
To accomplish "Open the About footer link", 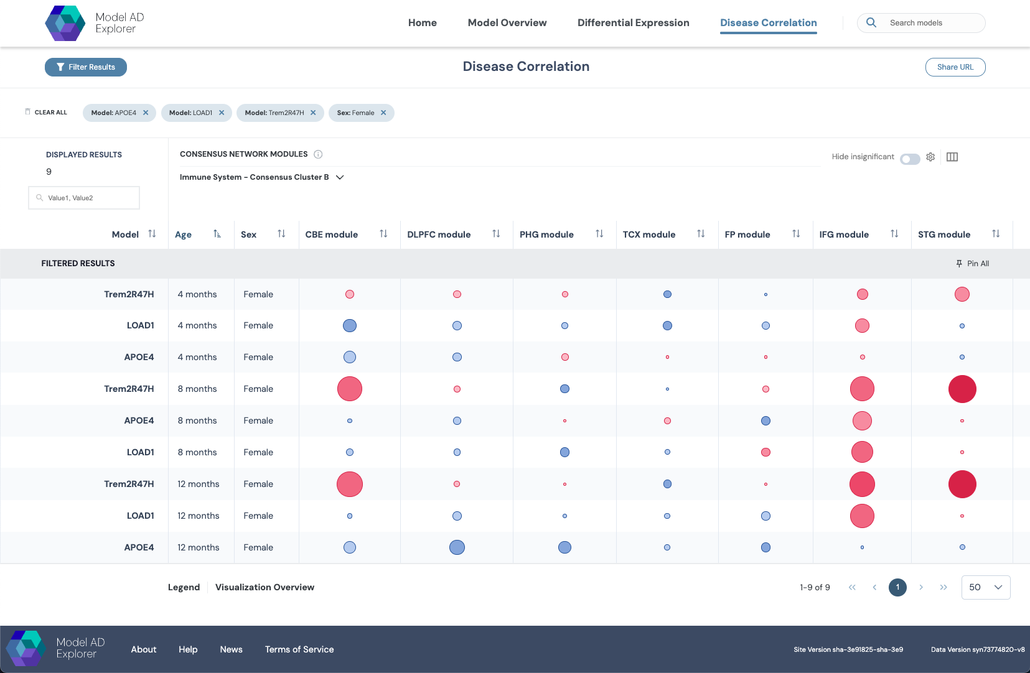I will pyautogui.click(x=144, y=649).
